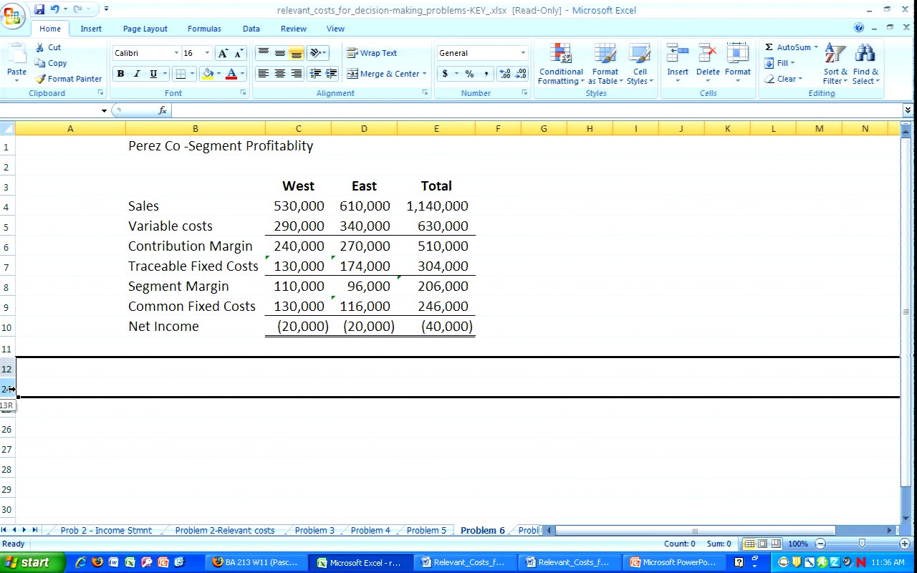Image resolution: width=917 pixels, height=573 pixels.
Task: Toggle Bold formatting
Action: (120, 74)
